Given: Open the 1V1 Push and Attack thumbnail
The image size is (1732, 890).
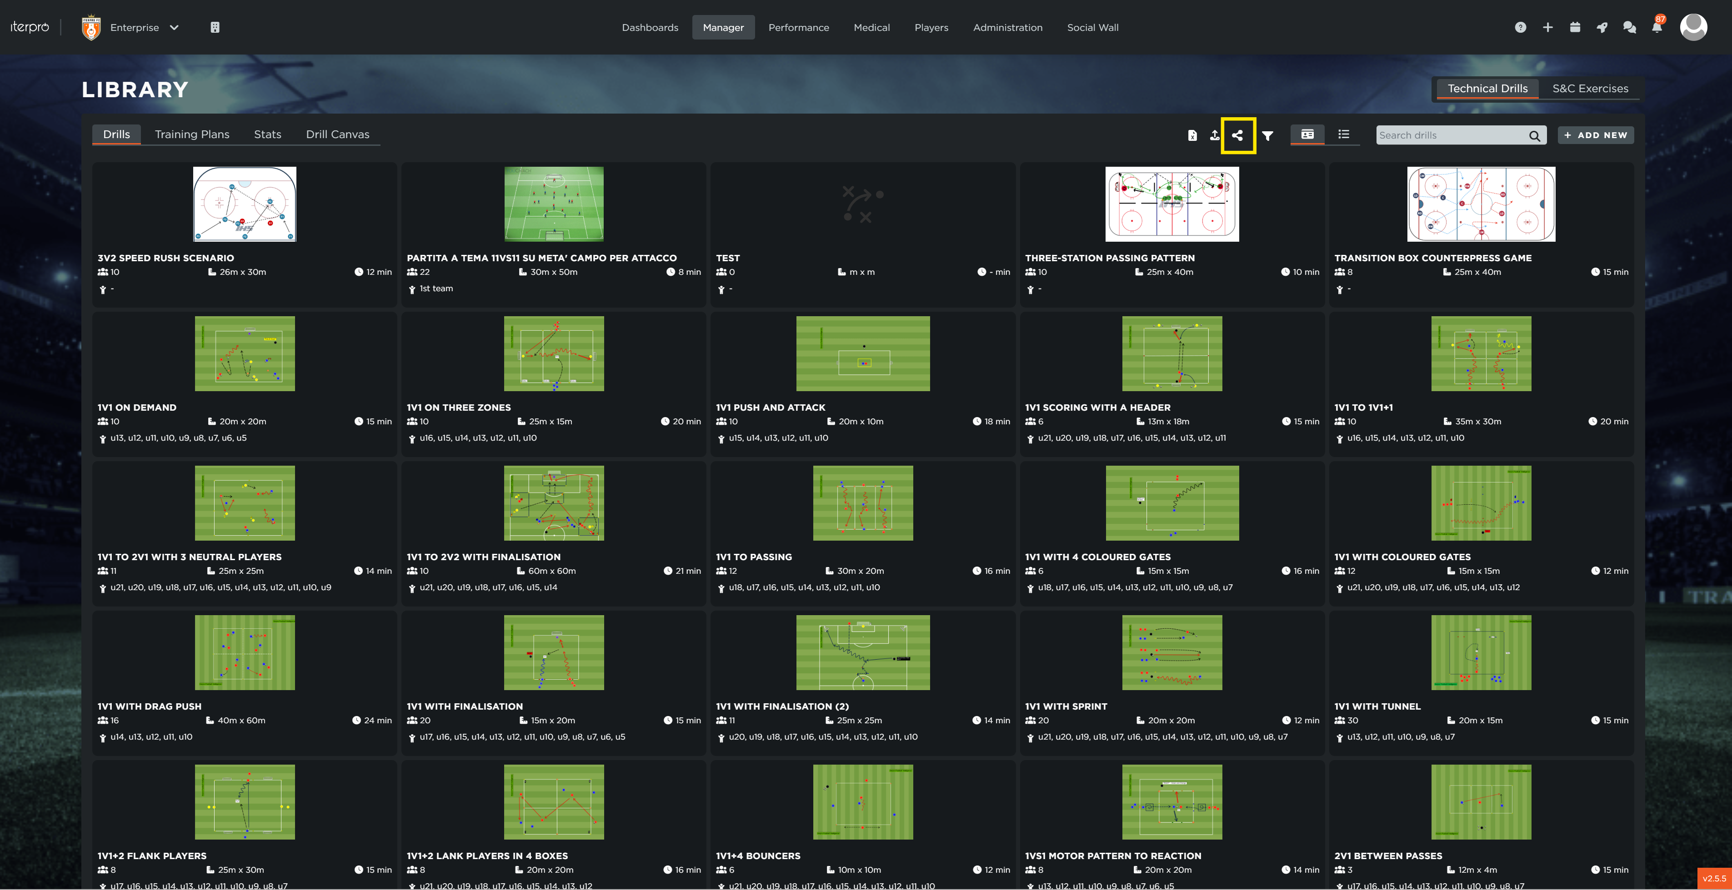Looking at the screenshot, I should (x=863, y=353).
